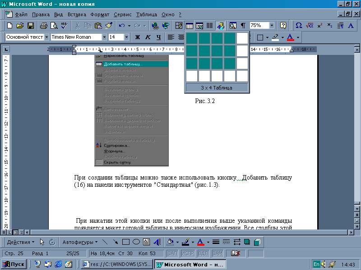Insert symbol Omega icon

pos(299,26)
